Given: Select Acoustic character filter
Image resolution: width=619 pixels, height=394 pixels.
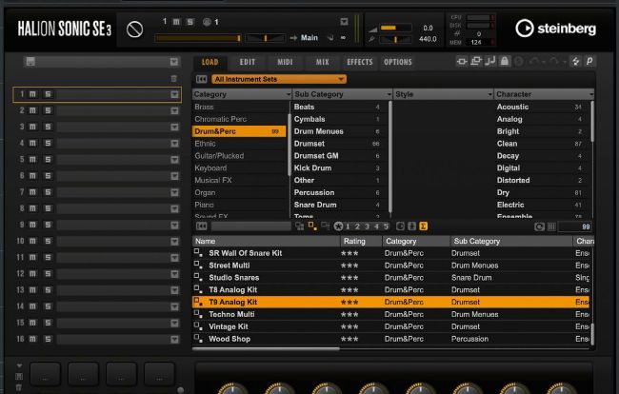Looking at the screenshot, I should pyautogui.click(x=543, y=107).
